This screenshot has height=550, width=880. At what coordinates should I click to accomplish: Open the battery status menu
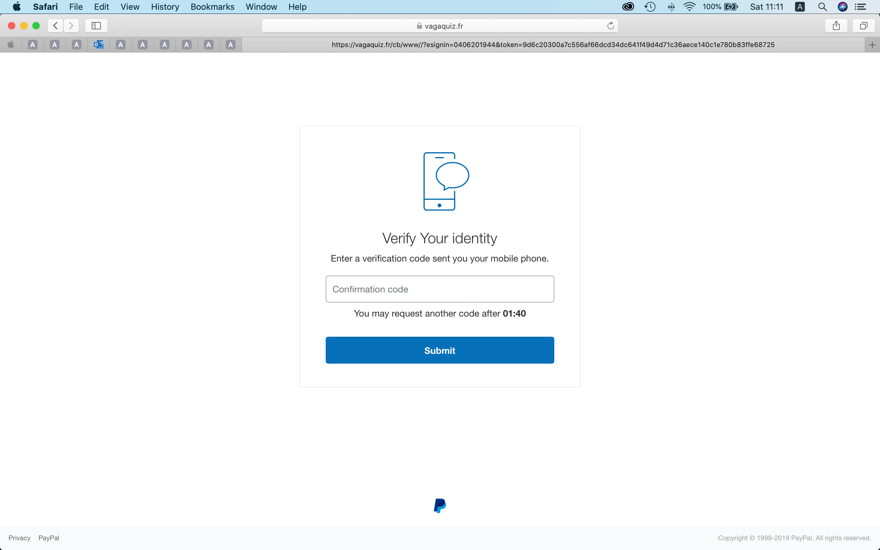pos(731,6)
